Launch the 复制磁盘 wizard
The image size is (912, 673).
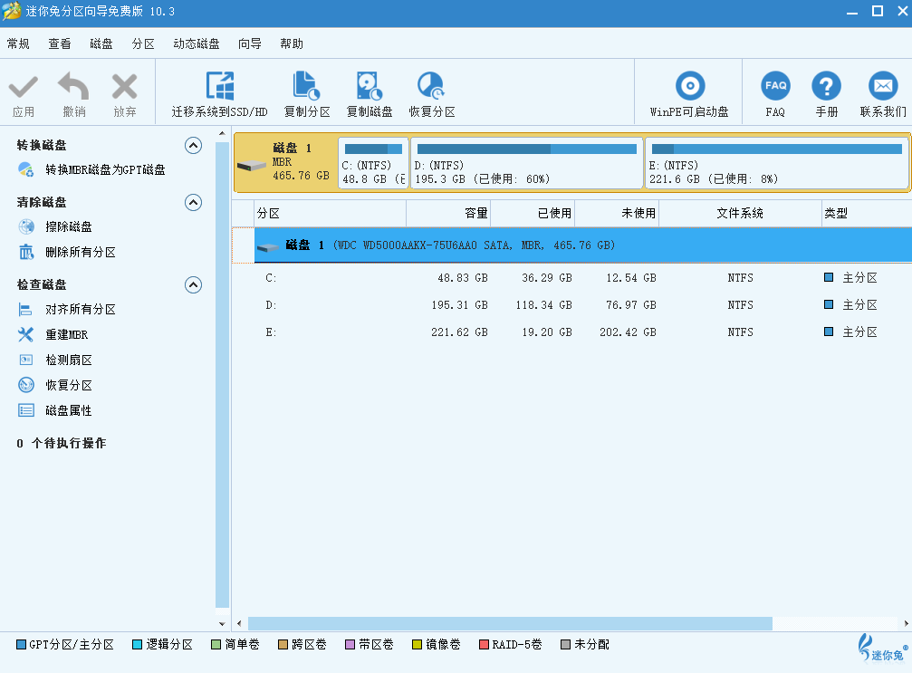coord(370,87)
